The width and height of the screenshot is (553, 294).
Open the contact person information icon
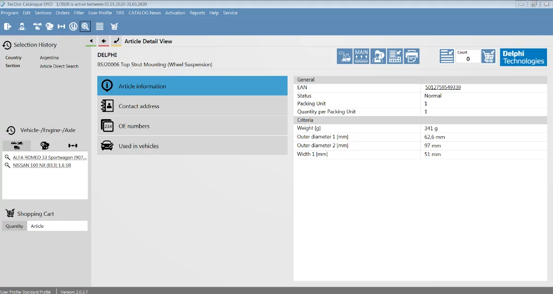point(378,56)
